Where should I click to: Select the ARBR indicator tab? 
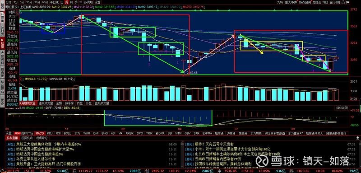(130, 133)
